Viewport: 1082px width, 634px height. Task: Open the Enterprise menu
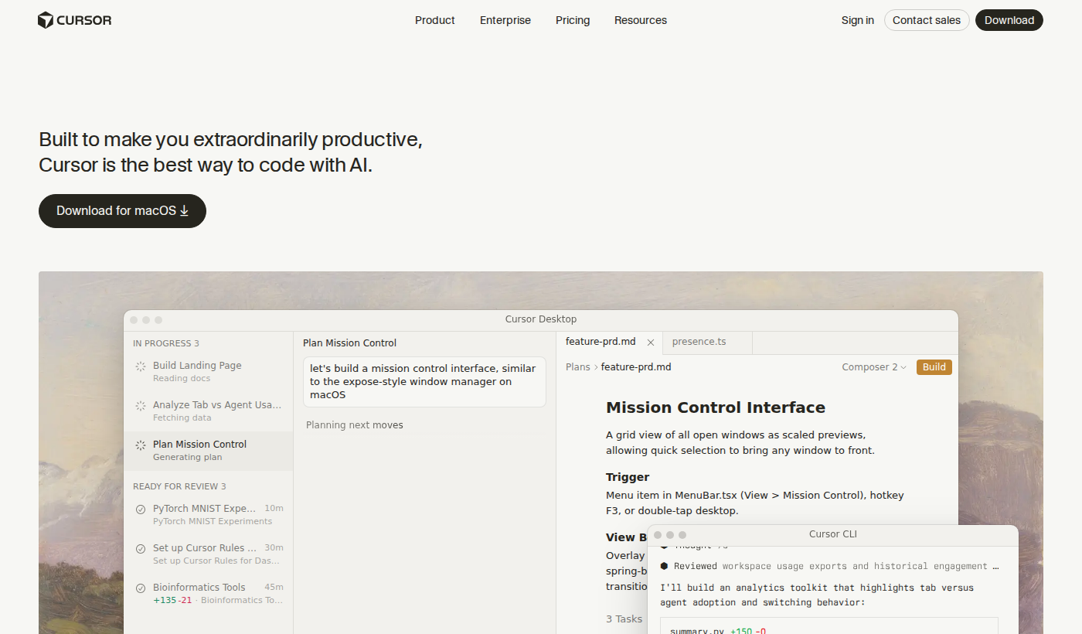(x=505, y=20)
